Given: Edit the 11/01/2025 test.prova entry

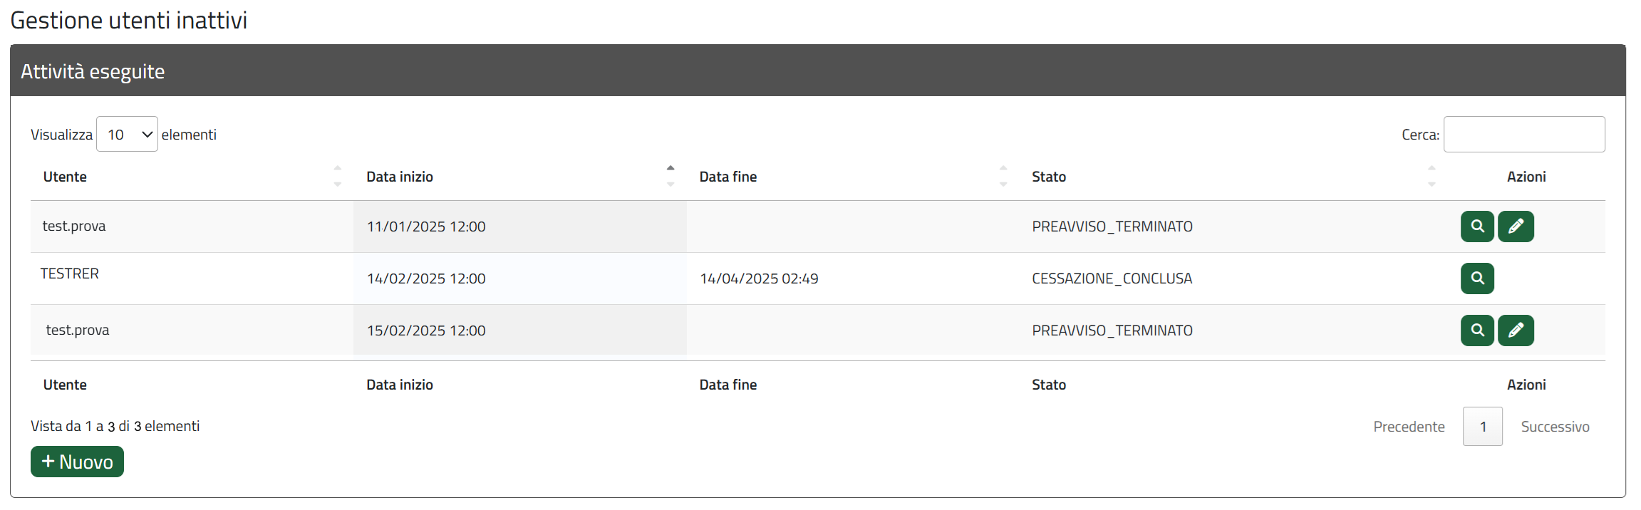Looking at the screenshot, I should 1516,227.
